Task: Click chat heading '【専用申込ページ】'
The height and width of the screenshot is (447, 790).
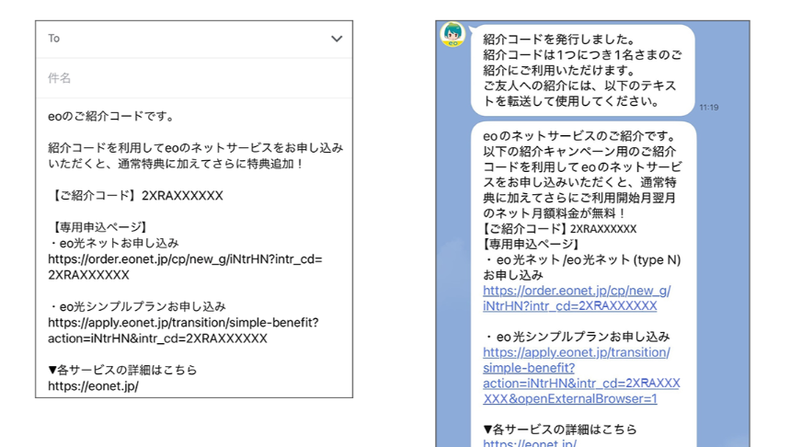Action: click(x=531, y=245)
